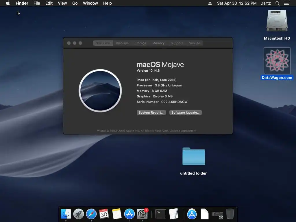Switch to the Support tab
Screen dimensions: 296x222
pos(177,43)
